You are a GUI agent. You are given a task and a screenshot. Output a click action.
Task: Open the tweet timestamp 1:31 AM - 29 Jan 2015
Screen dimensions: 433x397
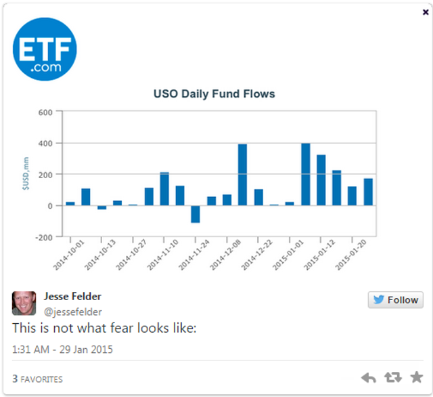click(62, 350)
